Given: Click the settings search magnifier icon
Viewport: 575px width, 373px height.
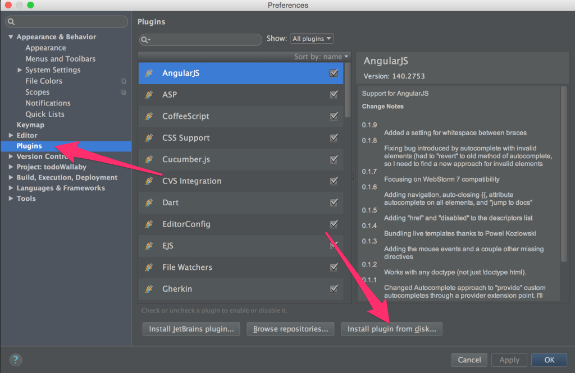Looking at the screenshot, I should point(11,22).
